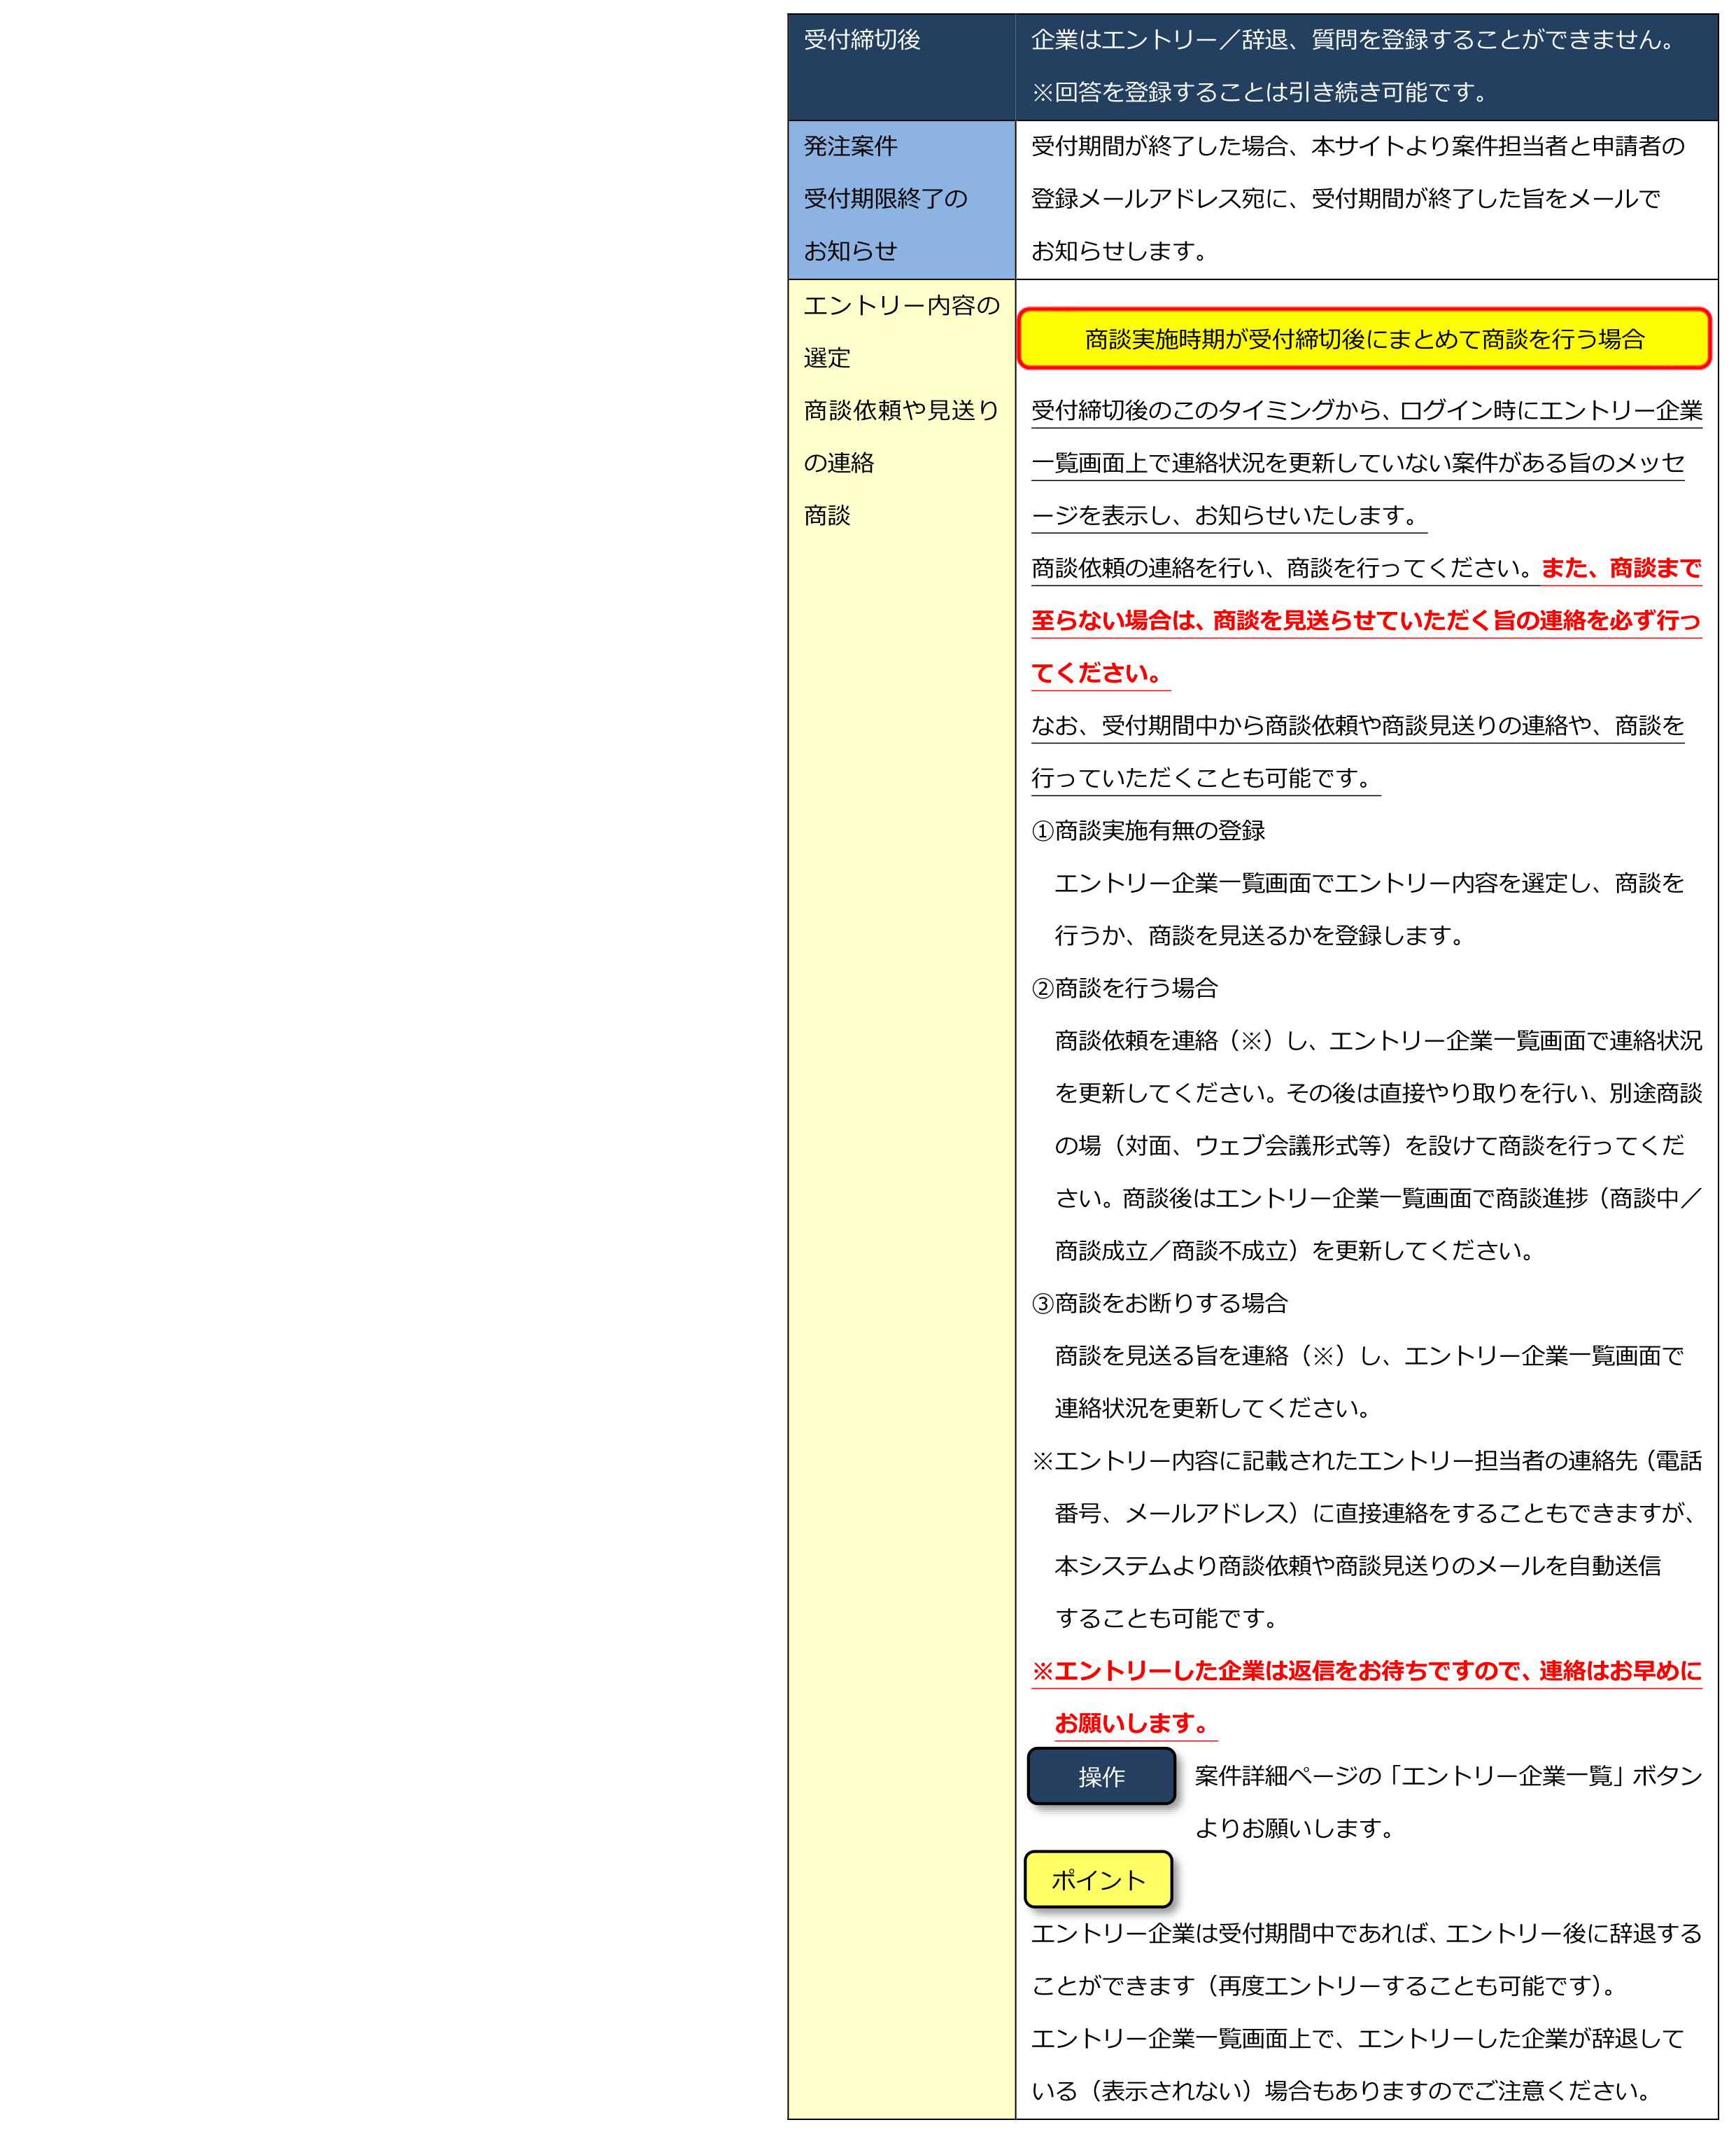Click the line starting 案件詳細ページの

pyautogui.click(x=1448, y=1776)
